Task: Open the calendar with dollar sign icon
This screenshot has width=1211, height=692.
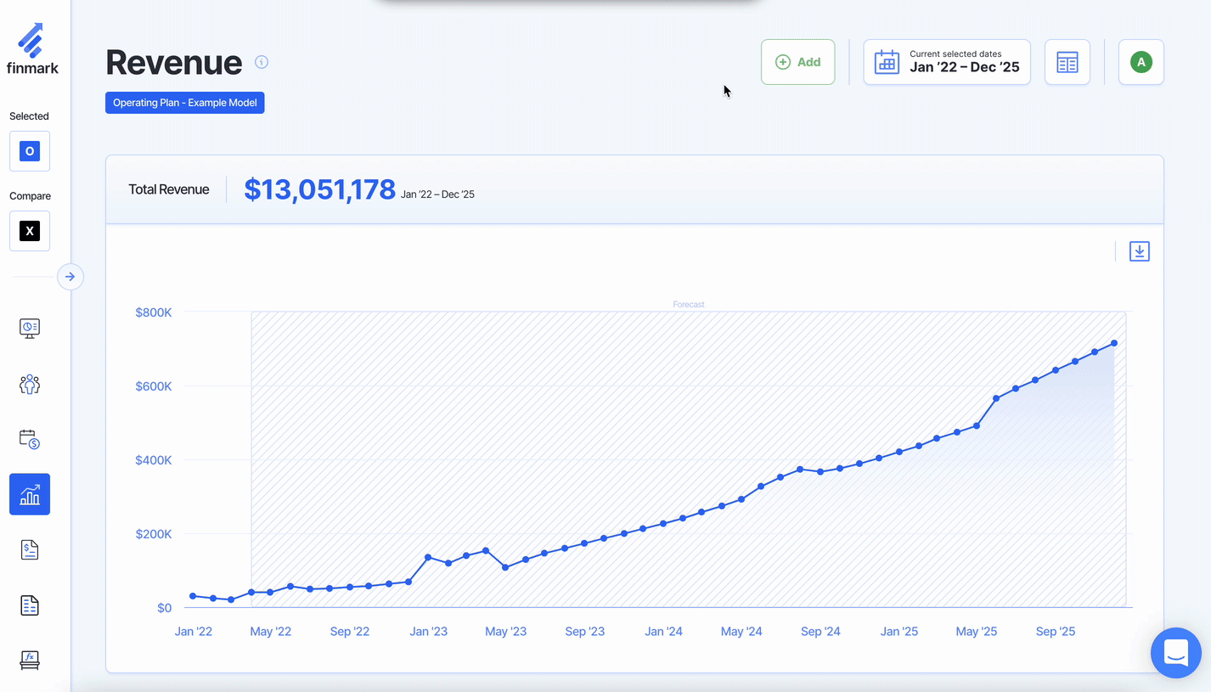Action: pos(30,439)
